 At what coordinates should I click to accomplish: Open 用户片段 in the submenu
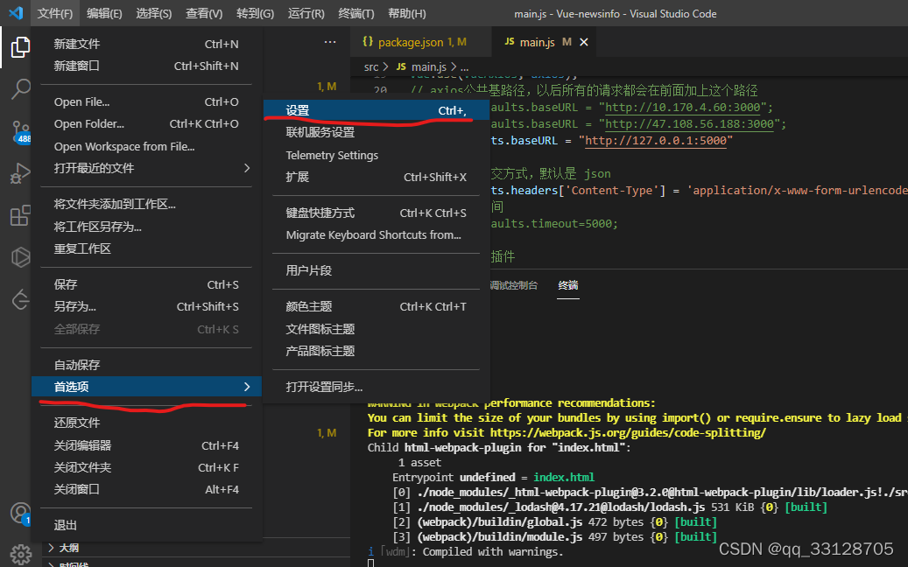tap(377, 270)
